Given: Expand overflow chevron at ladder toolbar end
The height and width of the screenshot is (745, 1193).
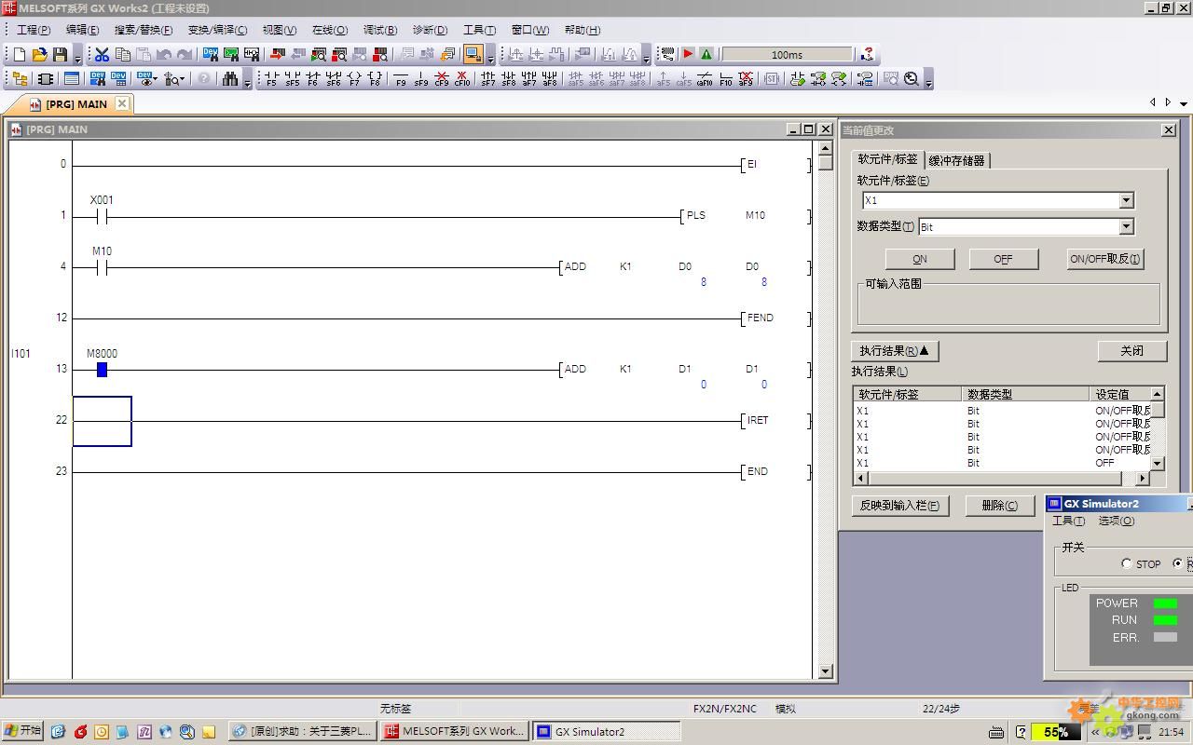Looking at the screenshot, I should [928, 81].
